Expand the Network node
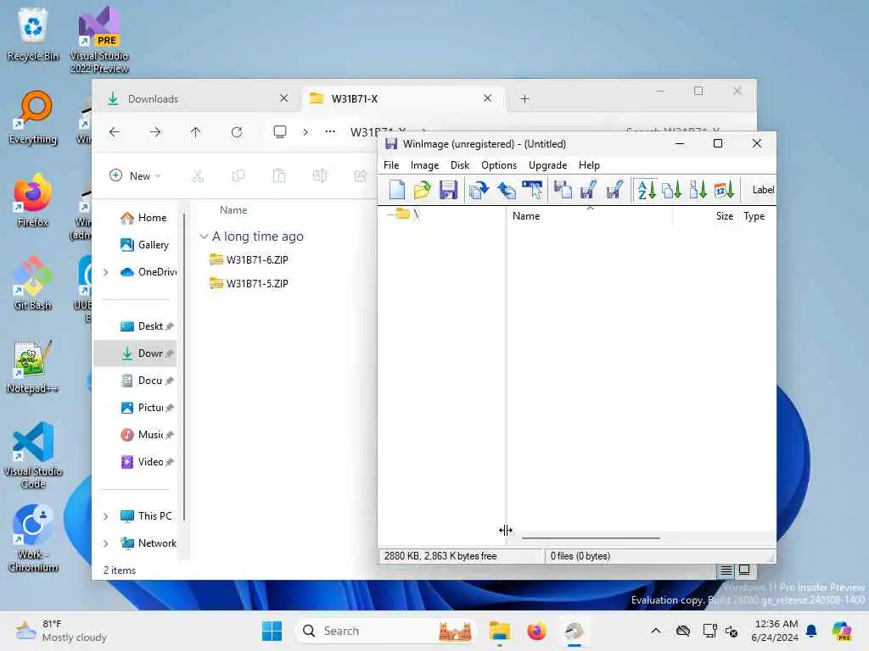 click(x=106, y=543)
